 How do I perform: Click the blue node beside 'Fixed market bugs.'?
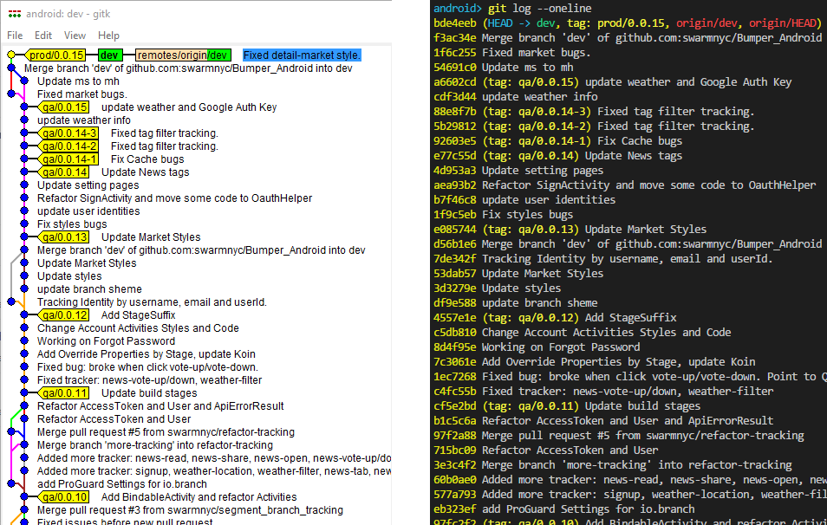click(11, 94)
